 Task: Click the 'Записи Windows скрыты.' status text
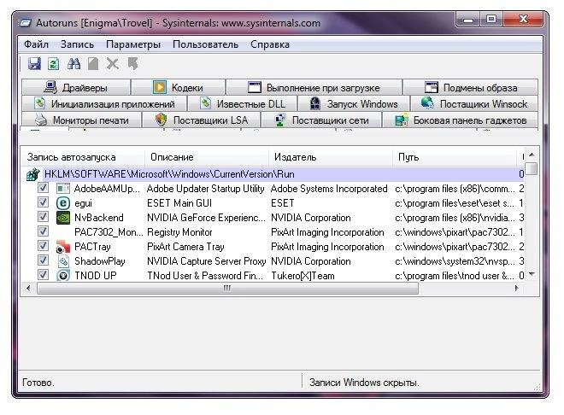pyautogui.click(x=364, y=383)
